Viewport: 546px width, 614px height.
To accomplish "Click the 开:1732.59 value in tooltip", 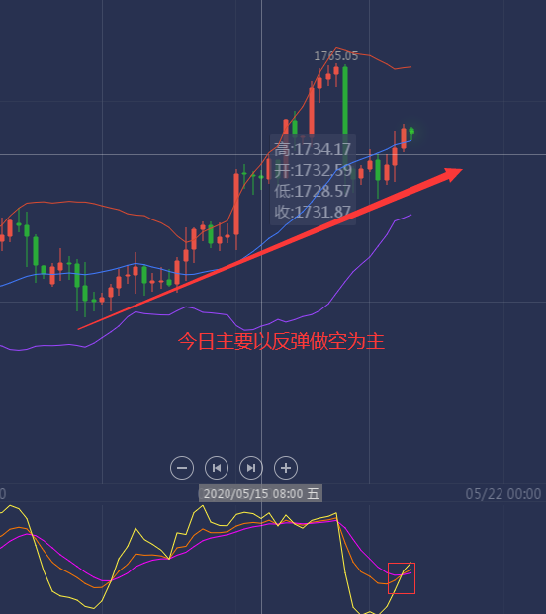I will 313,170.
